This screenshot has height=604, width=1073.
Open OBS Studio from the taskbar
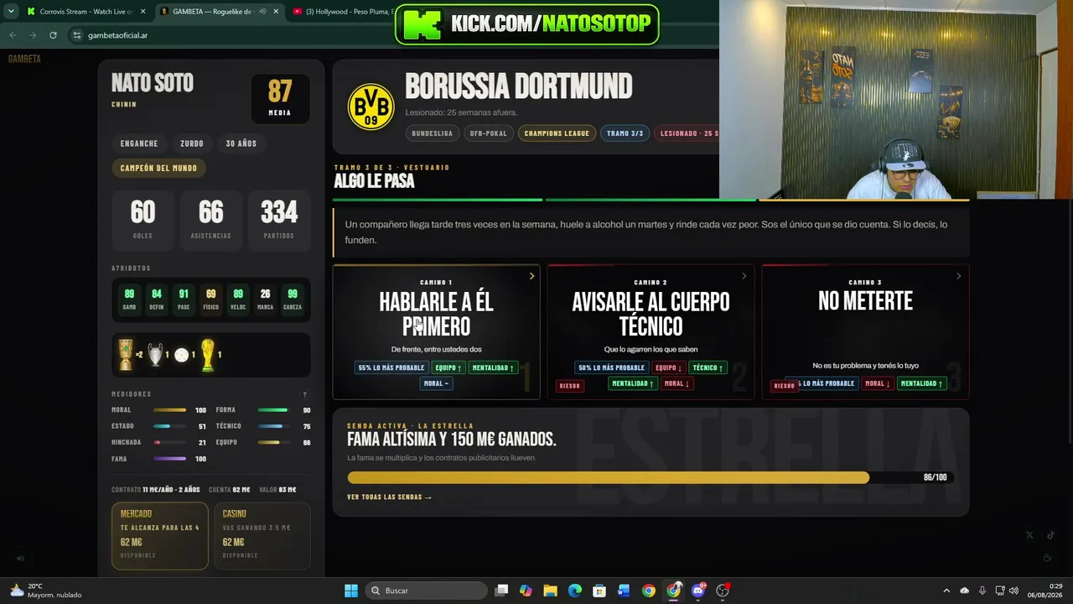coord(723,591)
